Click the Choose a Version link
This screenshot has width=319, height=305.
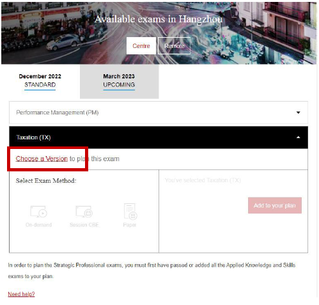tap(42, 159)
